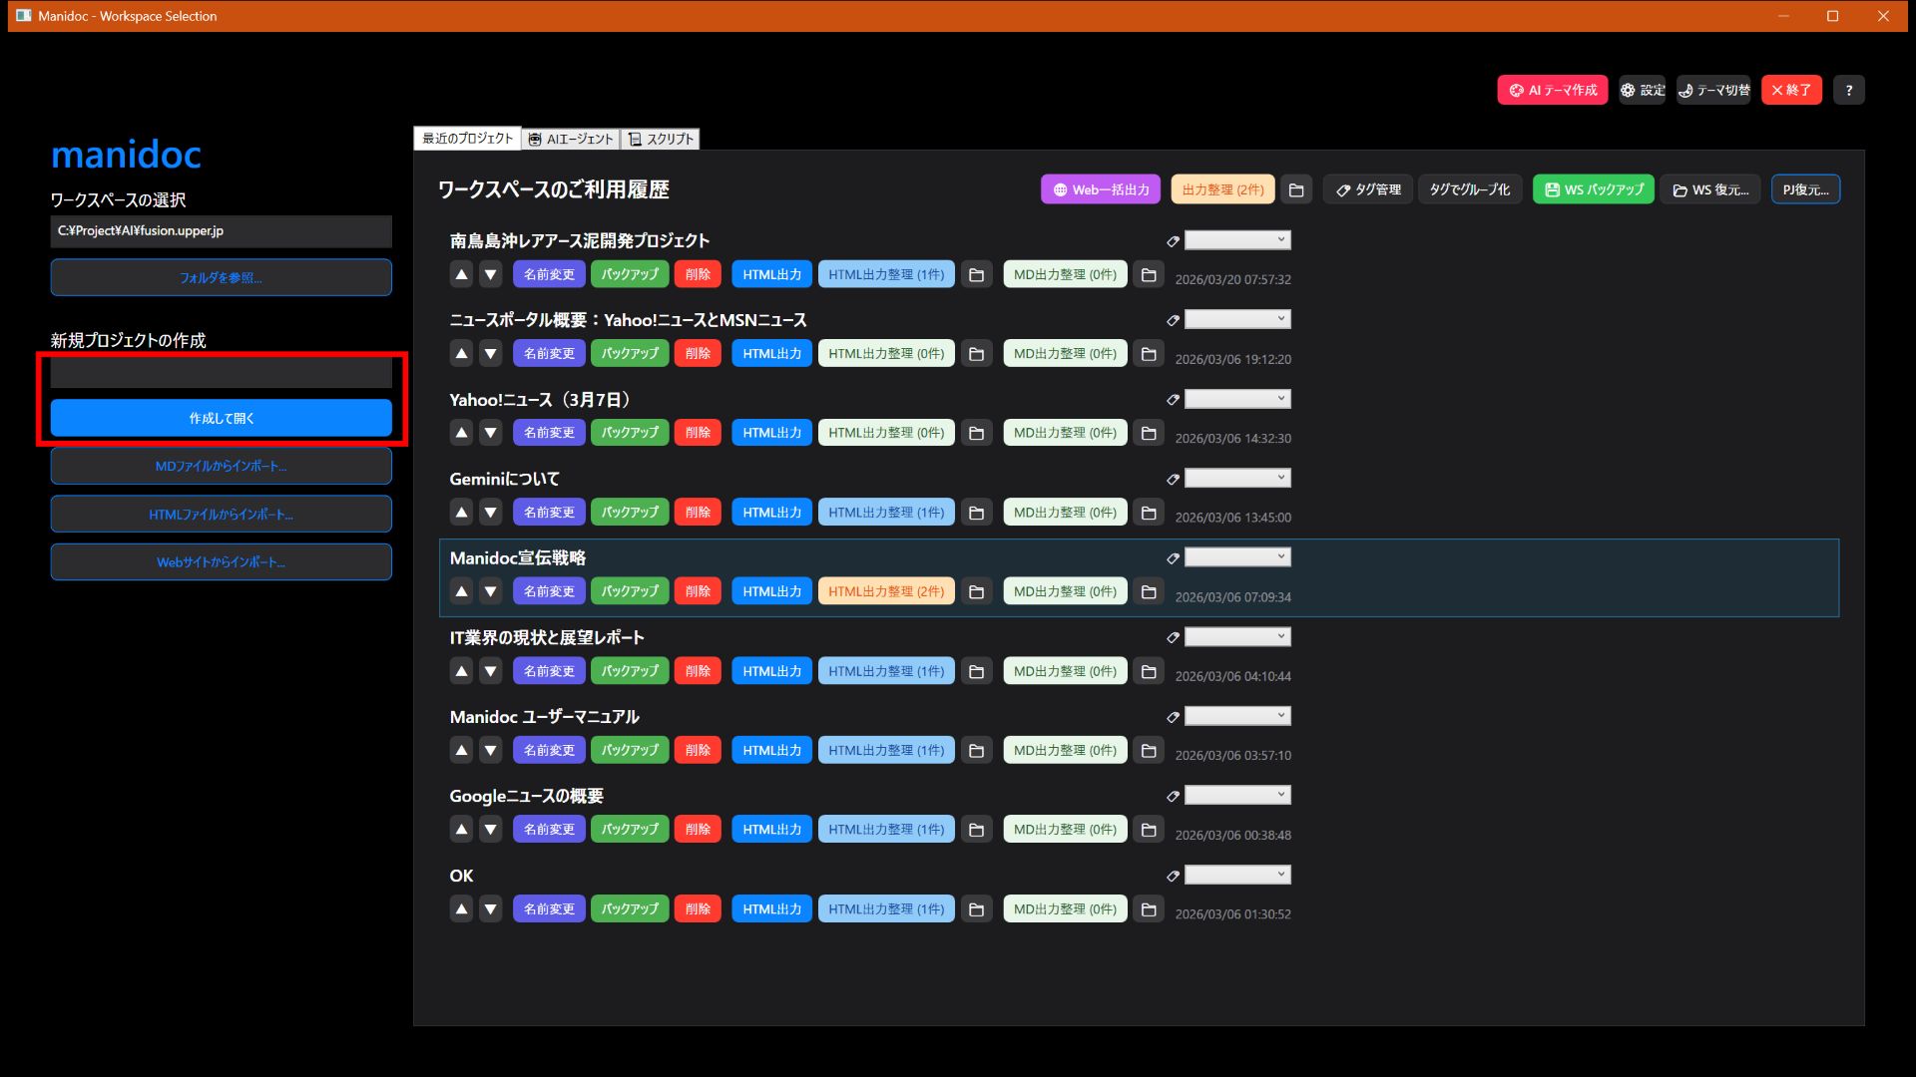This screenshot has width=1916, height=1077.
Task: Open タグ管理 tag management
Action: click(x=1366, y=188)
